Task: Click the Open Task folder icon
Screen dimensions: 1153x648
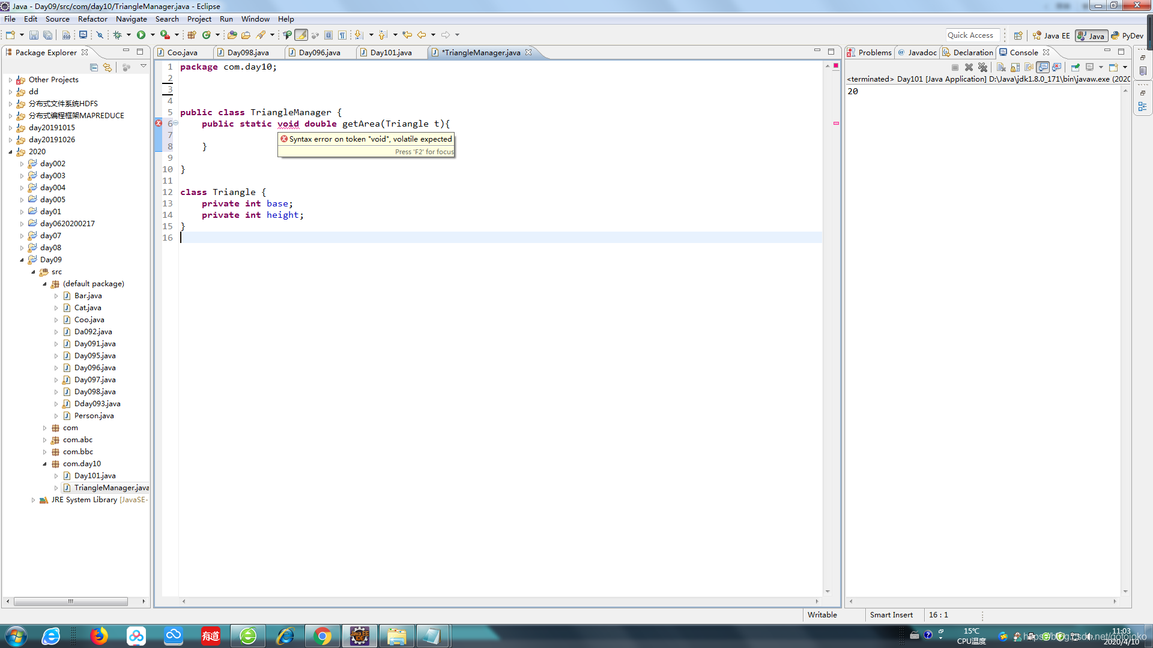Action: [246, 35]
